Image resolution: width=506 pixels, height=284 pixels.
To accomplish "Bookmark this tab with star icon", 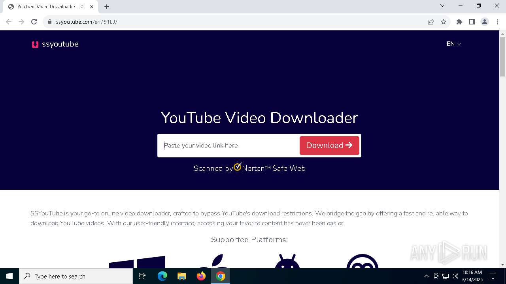I will click(444, 22).
